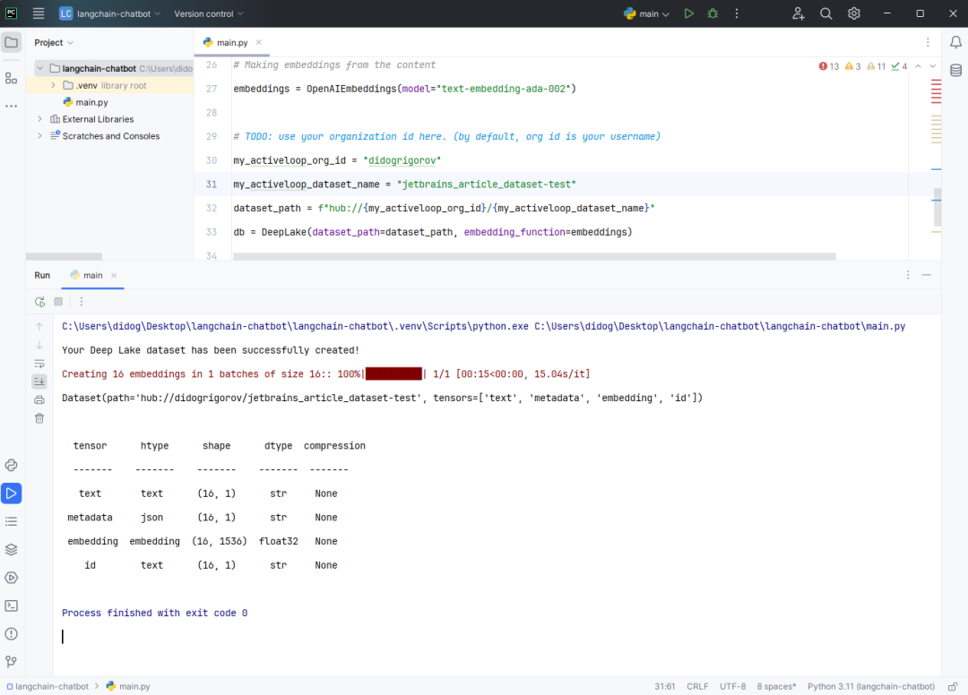Toggle file read-only lock icon

click(x=953, y=686)
